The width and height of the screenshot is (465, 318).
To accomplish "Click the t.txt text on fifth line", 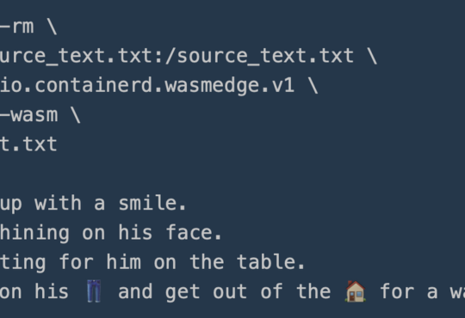I will click(x=28, y=144).
